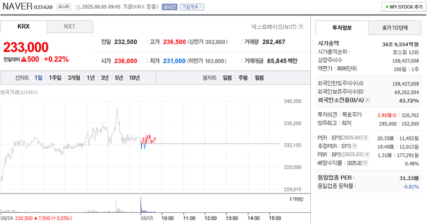Click the -0.81% sector change value
This screenshot has width=428, height=224.
pyautogui.click(x=411, y=187)
